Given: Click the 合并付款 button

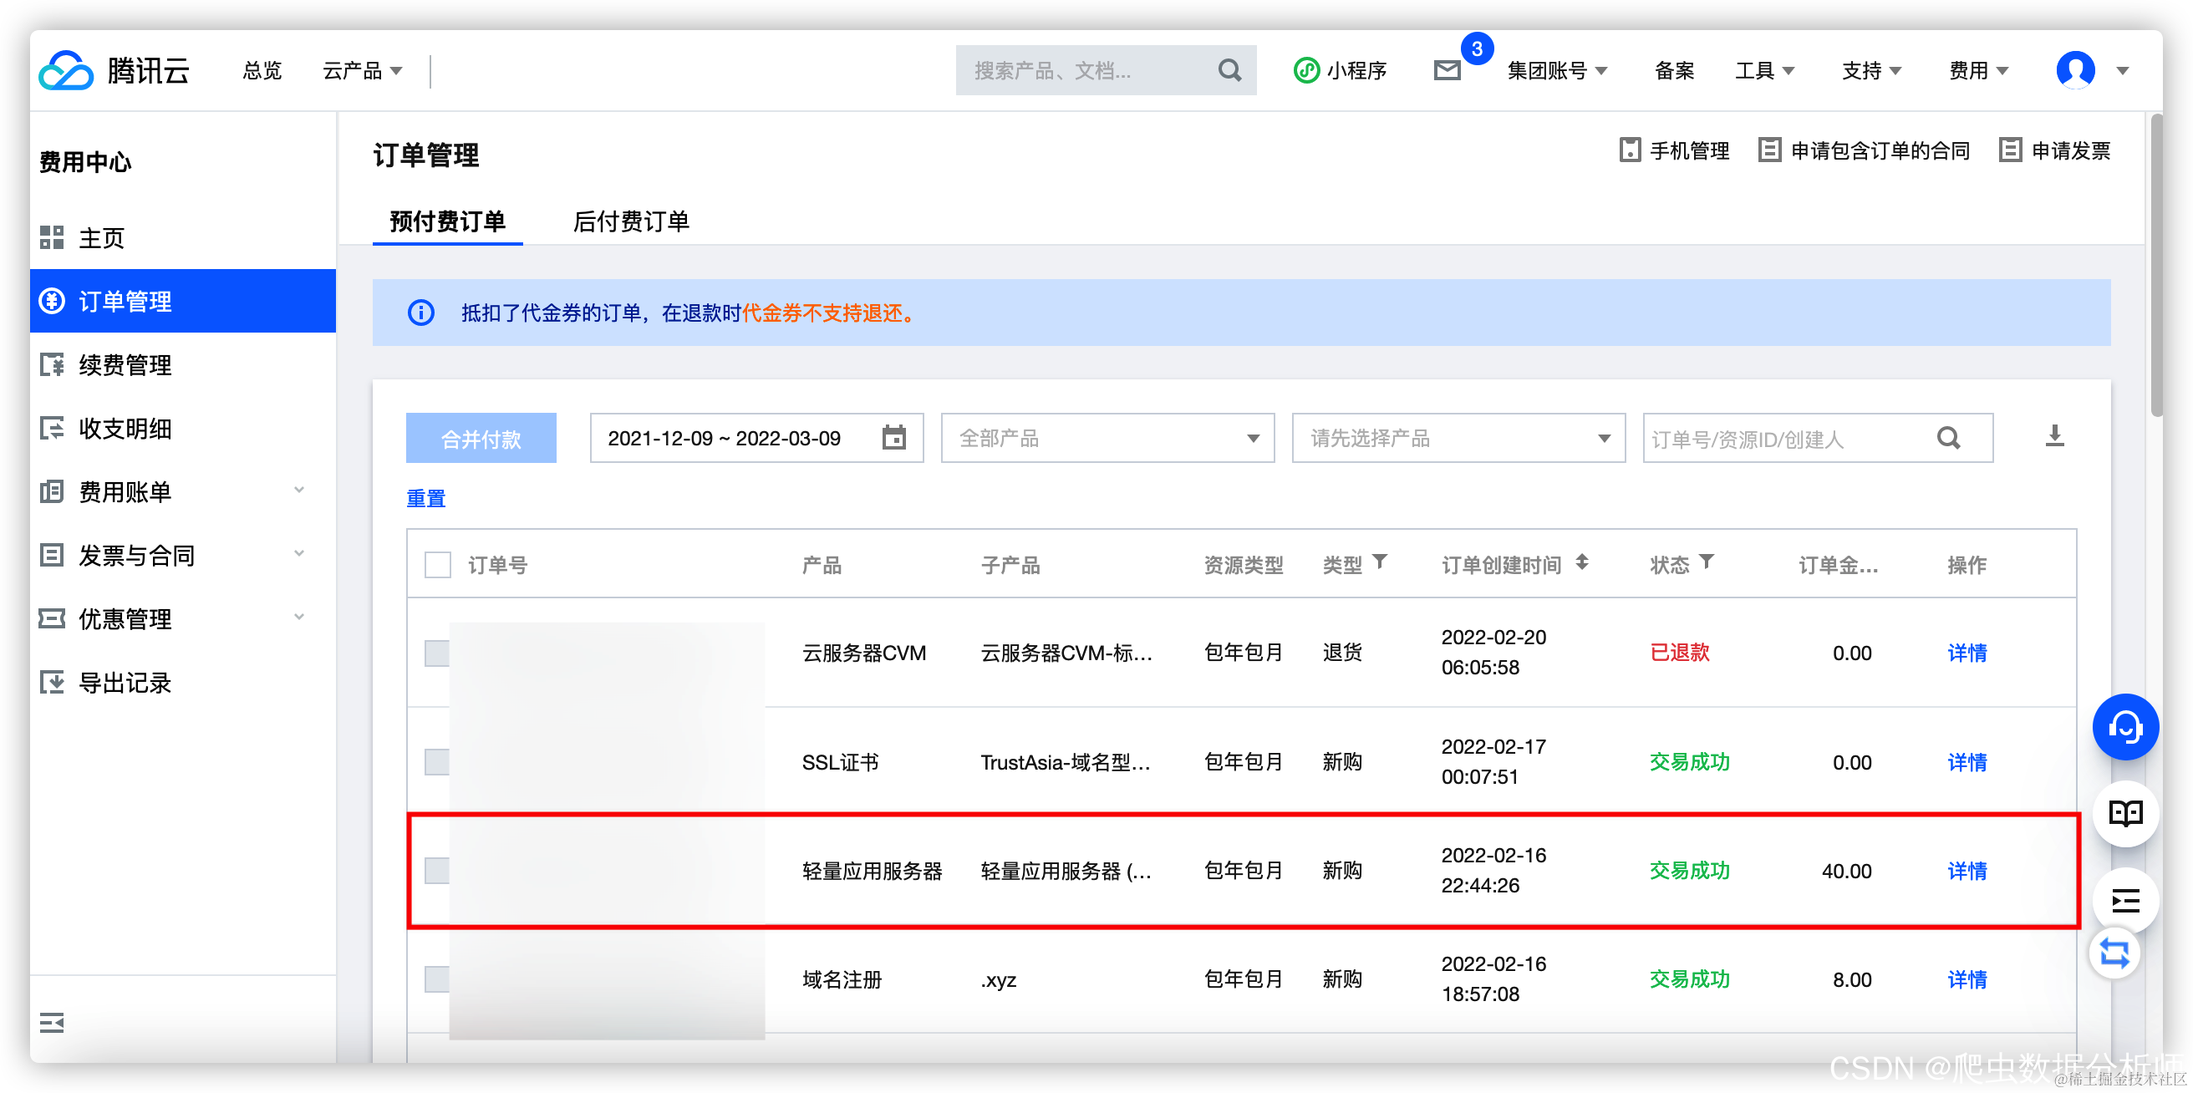Looking at the screenshot, I should [x=481, y=438].
